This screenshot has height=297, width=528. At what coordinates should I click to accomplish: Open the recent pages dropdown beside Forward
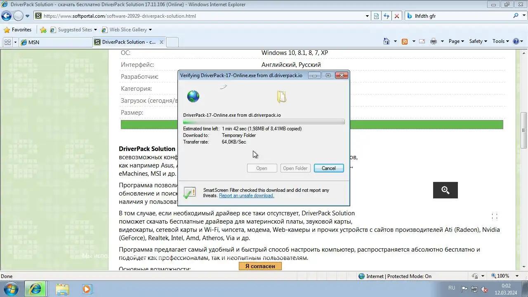[28, 16]
